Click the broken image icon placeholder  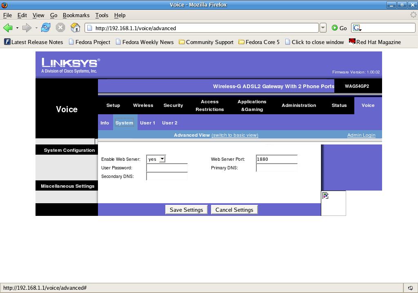(x=325, y=196)
